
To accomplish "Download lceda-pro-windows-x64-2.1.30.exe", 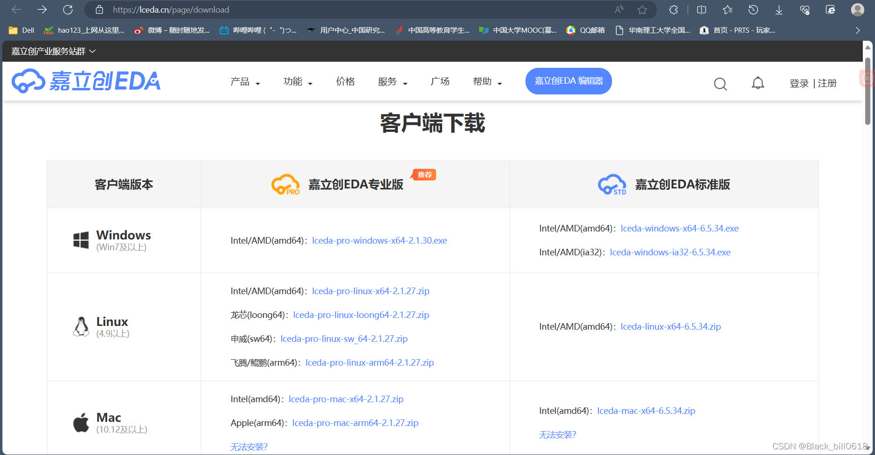I will click(379, 240).
